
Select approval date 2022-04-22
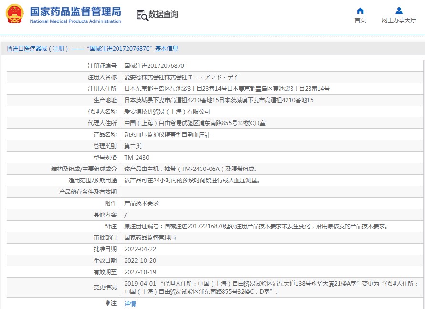(x=140, y=249)
